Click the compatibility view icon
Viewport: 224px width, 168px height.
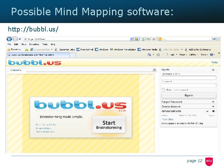(143, 39)
